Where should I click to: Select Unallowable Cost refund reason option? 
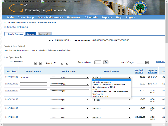(x=100, y=96)
